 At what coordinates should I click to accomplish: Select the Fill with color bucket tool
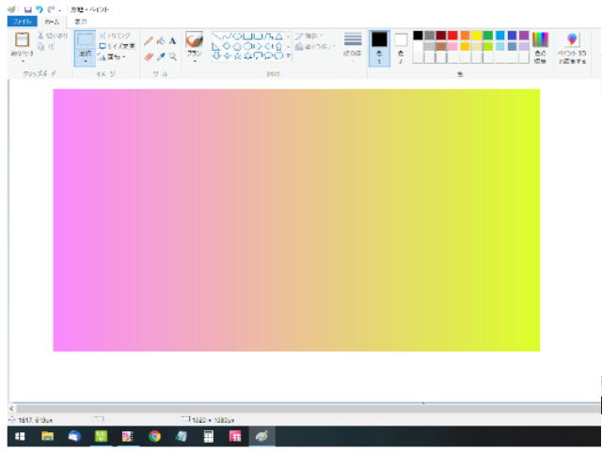(x=161, y=40)
